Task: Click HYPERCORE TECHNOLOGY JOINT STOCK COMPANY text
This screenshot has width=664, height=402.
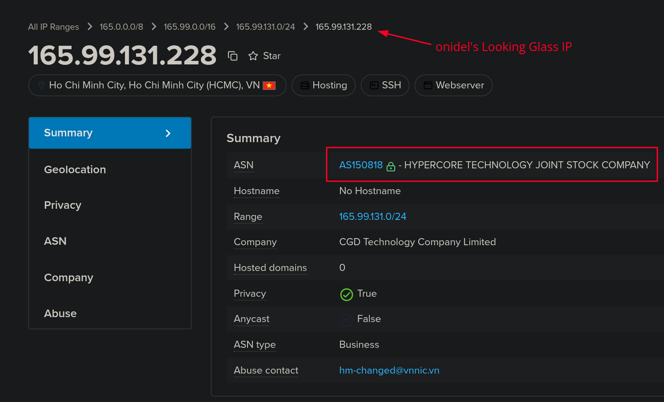Action: tap(527, 165)
